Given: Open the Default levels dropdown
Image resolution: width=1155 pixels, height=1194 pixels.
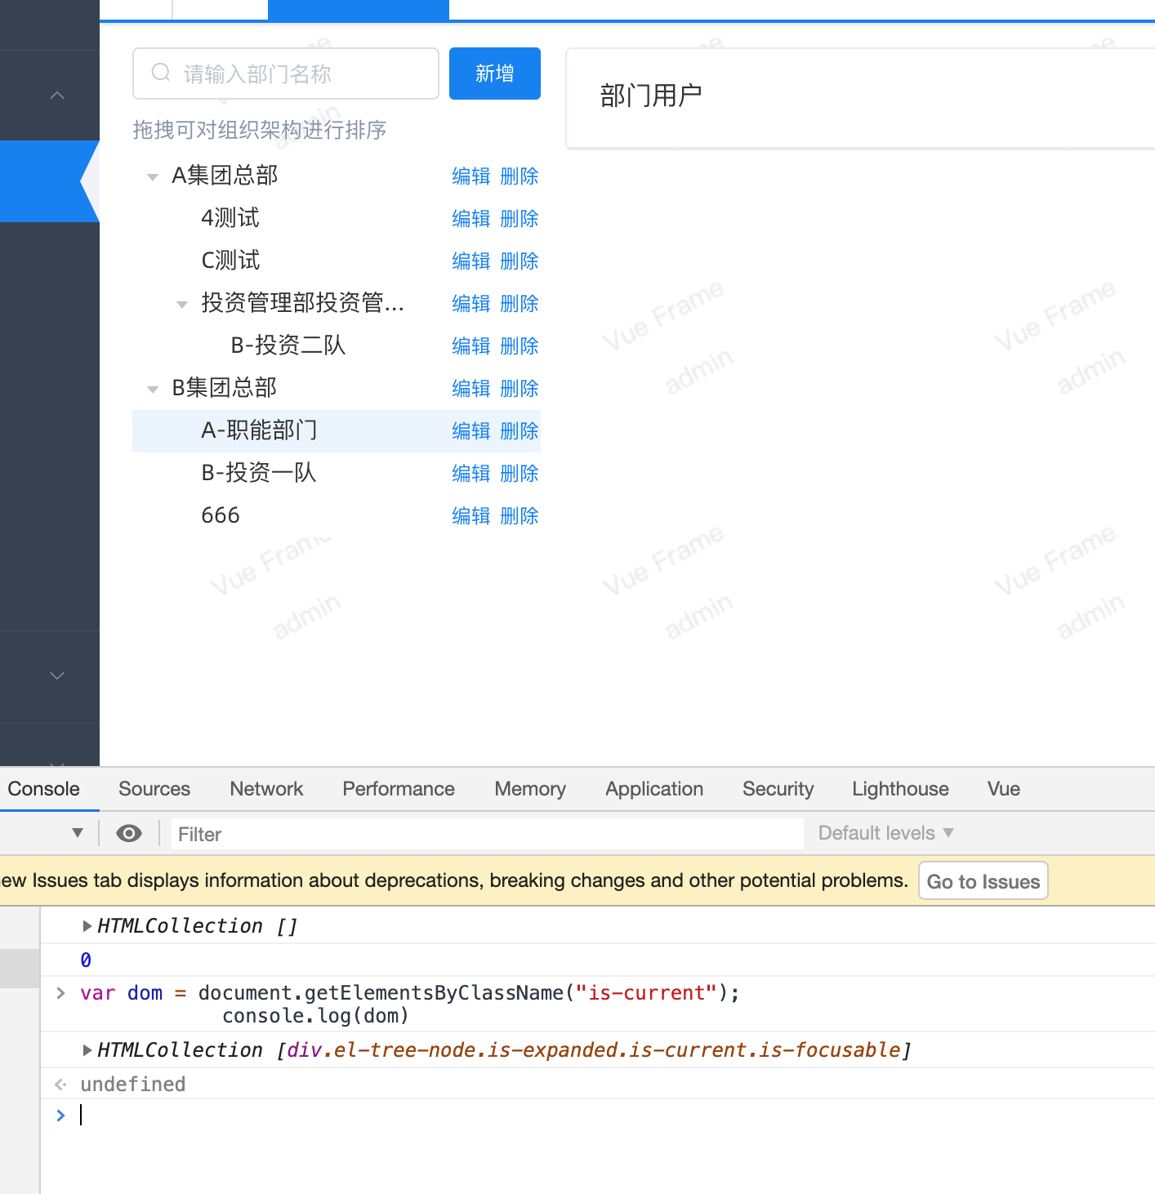Looking at the screenshot, I should (885, 833).
